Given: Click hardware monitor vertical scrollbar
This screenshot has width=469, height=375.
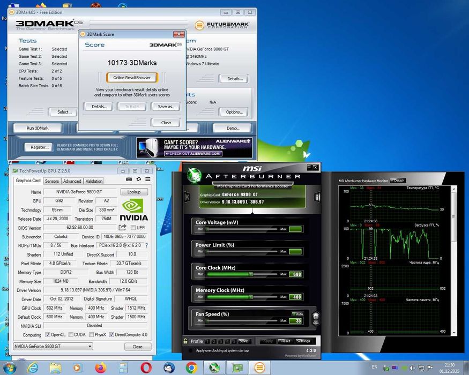Looking at the screenshot, I should click(454, 261).
